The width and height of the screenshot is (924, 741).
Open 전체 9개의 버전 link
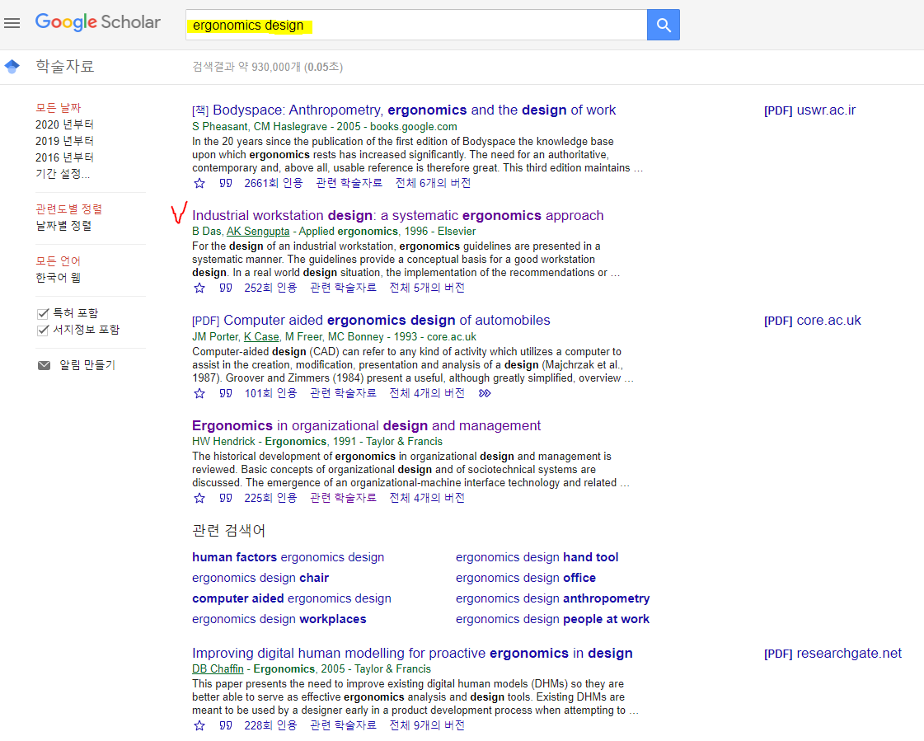427,725
